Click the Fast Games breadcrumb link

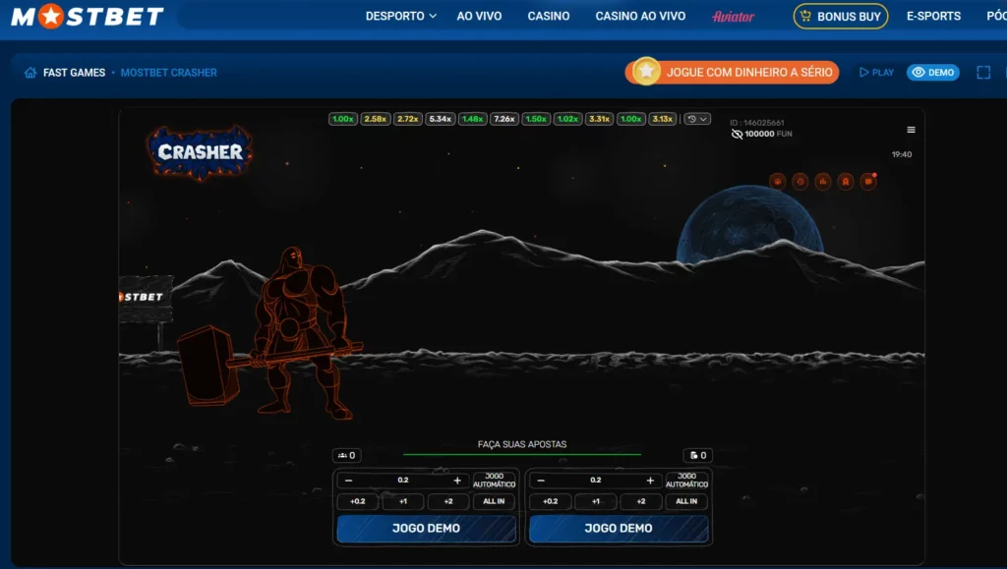[x=74, y=73]
